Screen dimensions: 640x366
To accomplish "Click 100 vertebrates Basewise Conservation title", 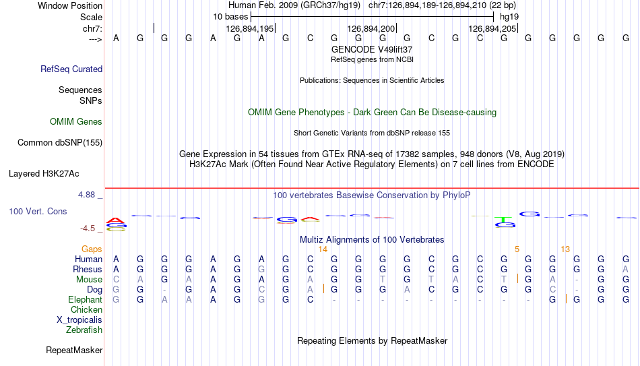I will [x=372, y=195].
